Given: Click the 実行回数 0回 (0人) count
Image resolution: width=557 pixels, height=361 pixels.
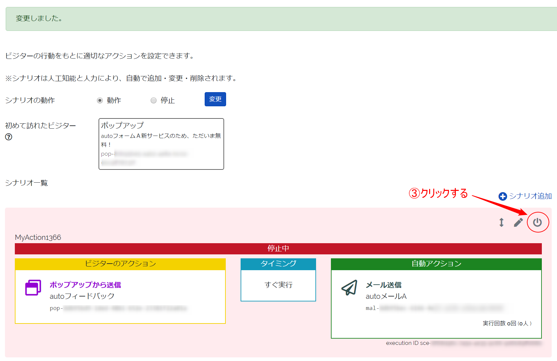Looking at the screenshot, I should click(x=507, y=323).
